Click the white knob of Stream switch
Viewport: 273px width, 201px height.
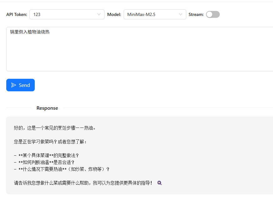pyautogui.click(x=209, y=14)
